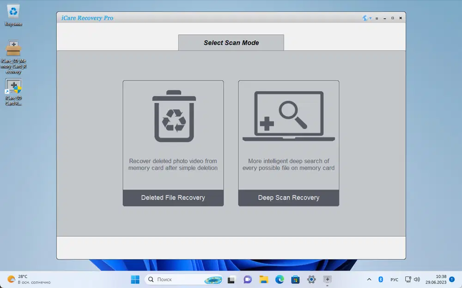Viewport: 462px width, 288px height.
Task: Select the iCare SD Card R... shortcut icon
Action: coord(13,92)
